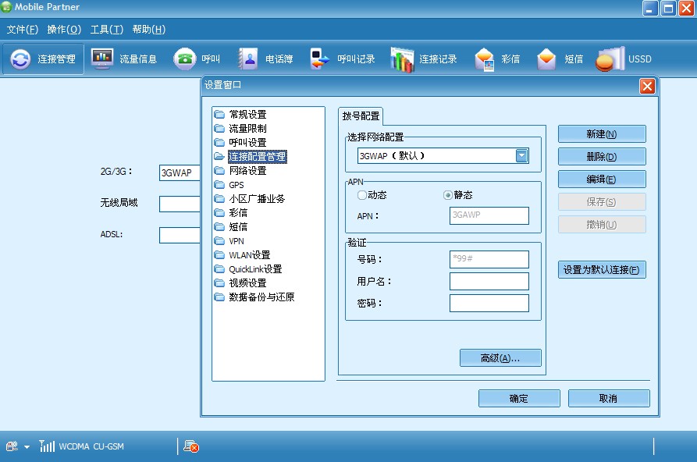Open the 流量信息 traffic statistics icon
The width and height of the screenshot is (697, 462).
click(102, 59)
